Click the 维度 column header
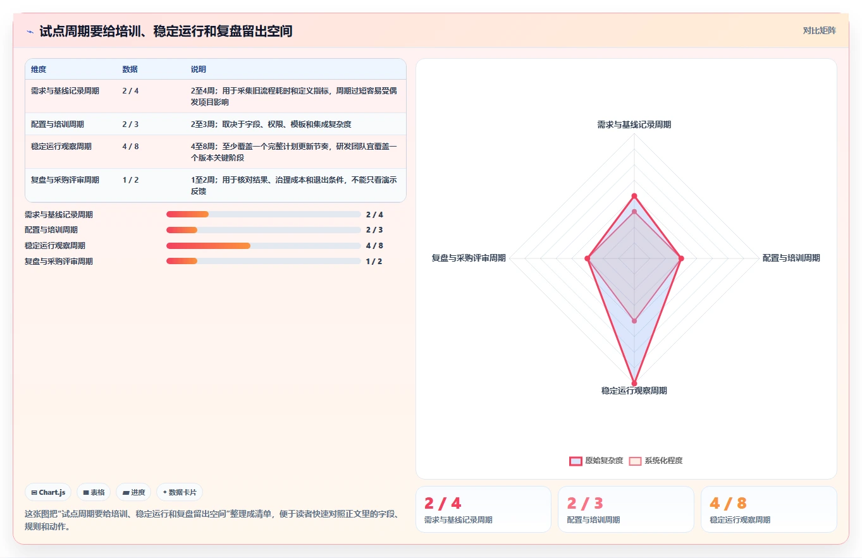 [x=39, y=69]
